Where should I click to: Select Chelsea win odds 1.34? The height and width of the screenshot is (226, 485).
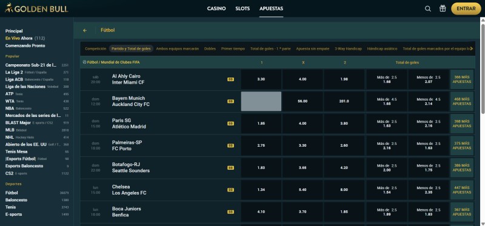coord(261,190)
